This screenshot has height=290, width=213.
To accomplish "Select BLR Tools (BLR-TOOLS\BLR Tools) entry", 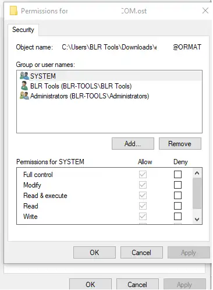I will [x=109, y=86].
